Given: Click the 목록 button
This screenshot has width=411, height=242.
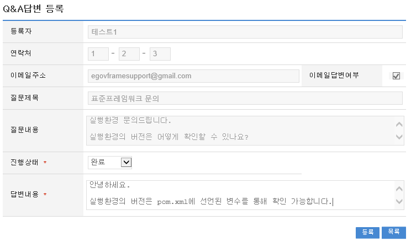Looking at the screenshot, I should [393, 233].
